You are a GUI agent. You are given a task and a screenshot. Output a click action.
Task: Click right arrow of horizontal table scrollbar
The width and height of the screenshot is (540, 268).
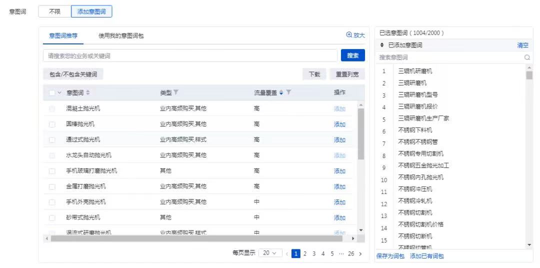(x=352, y=238)
